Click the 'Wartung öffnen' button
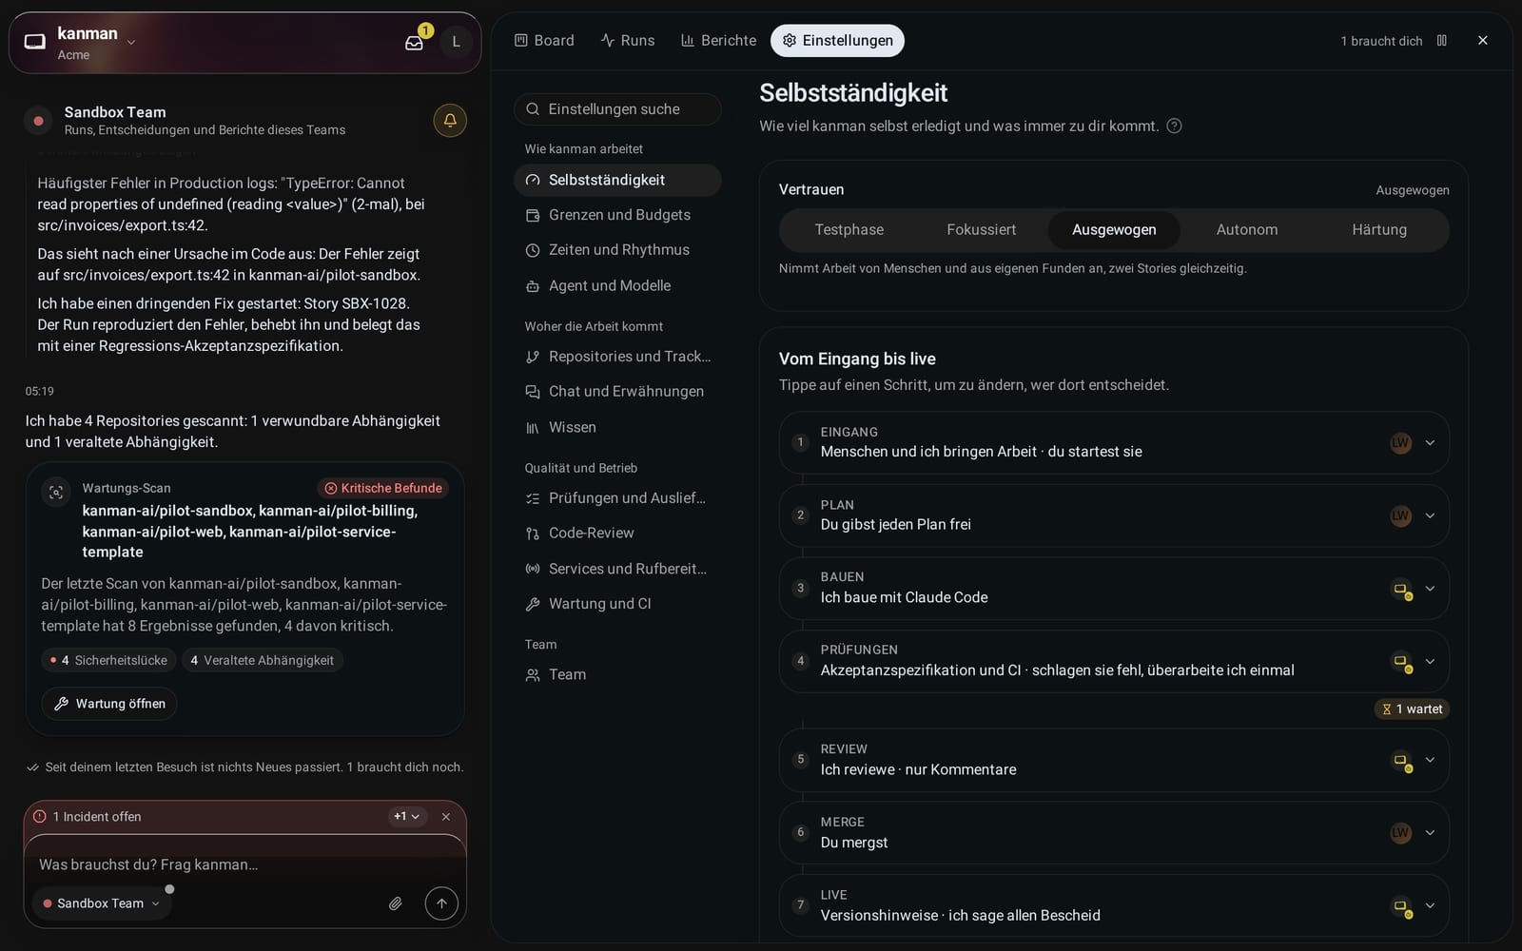Screen dimensions: 1522x951 (x=109, y=704)
